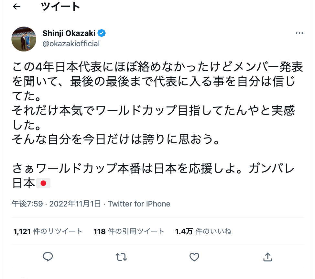The height and width of the screenshot is (279, 315).
Task: Click the Japan flag emoji in tweet
Action: 43,184
